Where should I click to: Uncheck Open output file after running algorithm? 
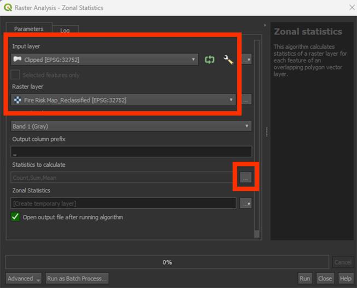coord(16,217)
